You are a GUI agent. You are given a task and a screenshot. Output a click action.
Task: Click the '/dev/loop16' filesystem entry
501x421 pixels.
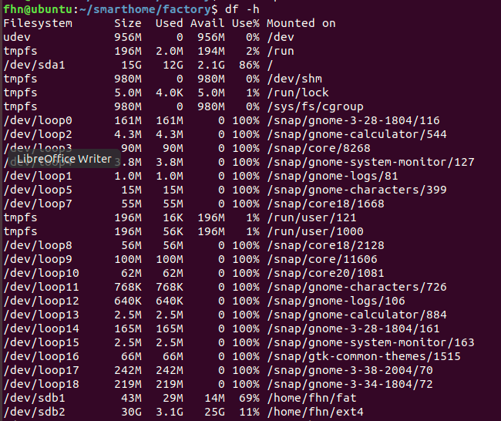coord(41,357)
